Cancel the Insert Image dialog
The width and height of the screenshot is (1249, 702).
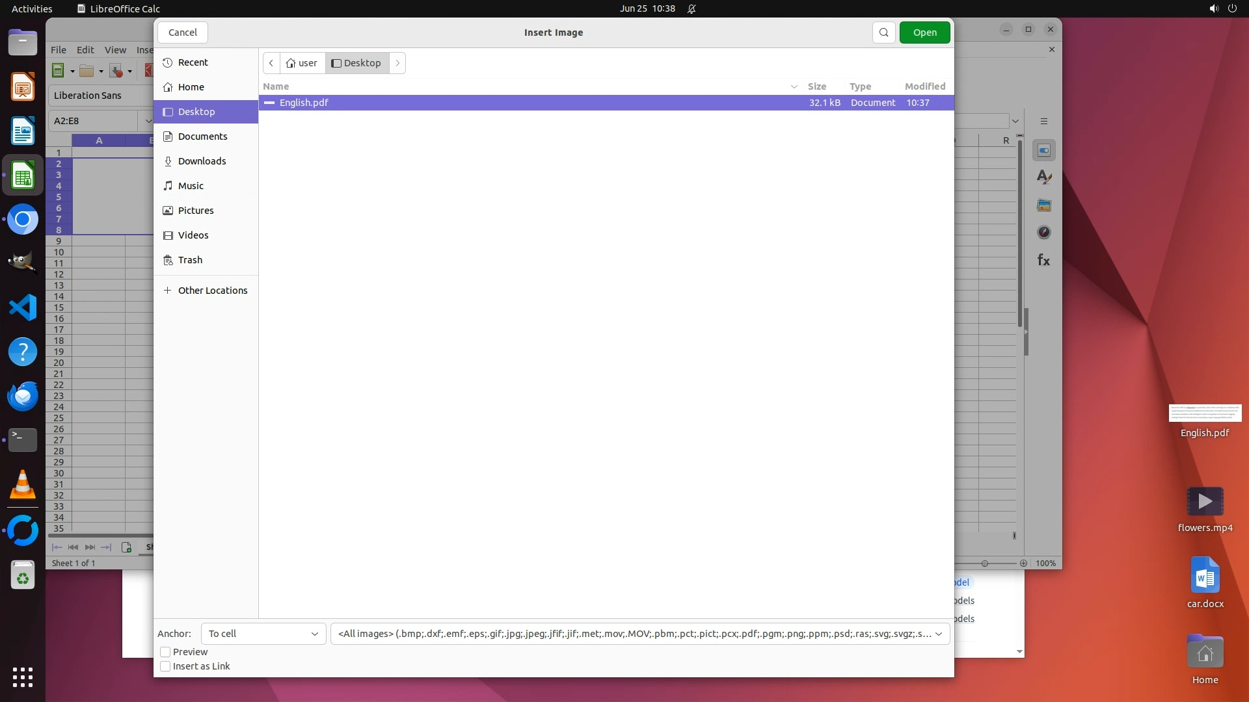pos(182,32)
